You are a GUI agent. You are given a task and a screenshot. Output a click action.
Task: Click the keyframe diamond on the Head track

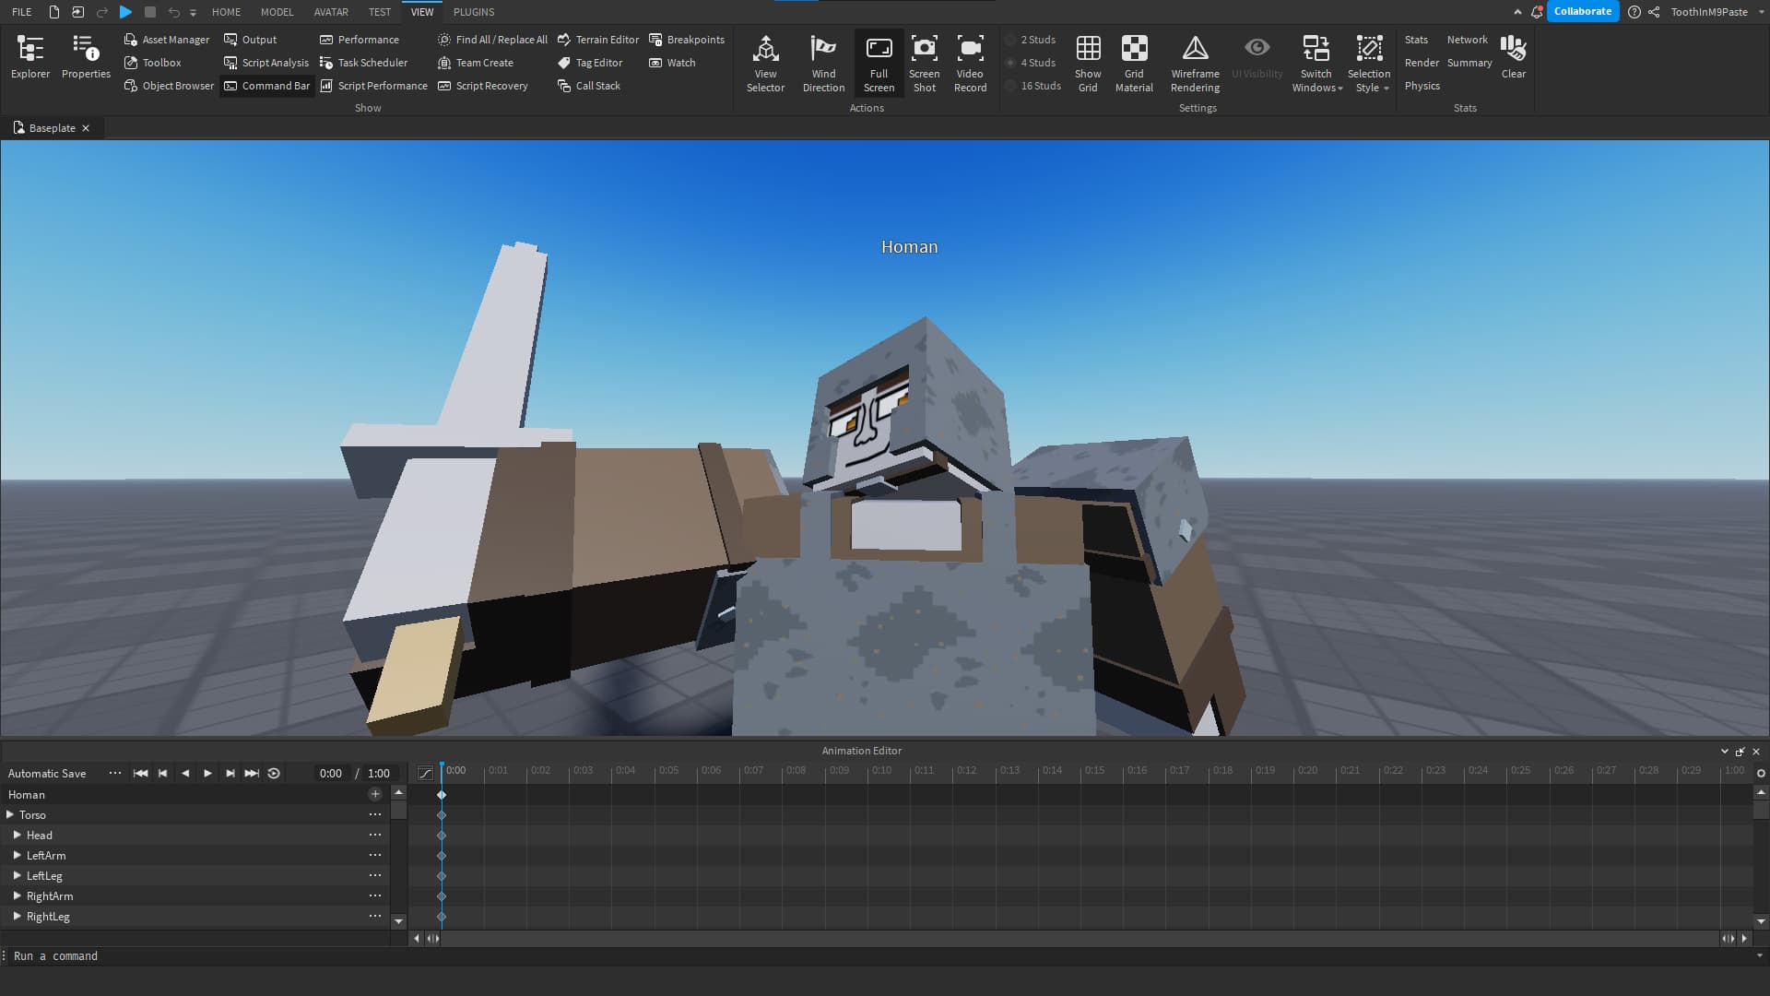pyautogui.click(x=442, y=835)
